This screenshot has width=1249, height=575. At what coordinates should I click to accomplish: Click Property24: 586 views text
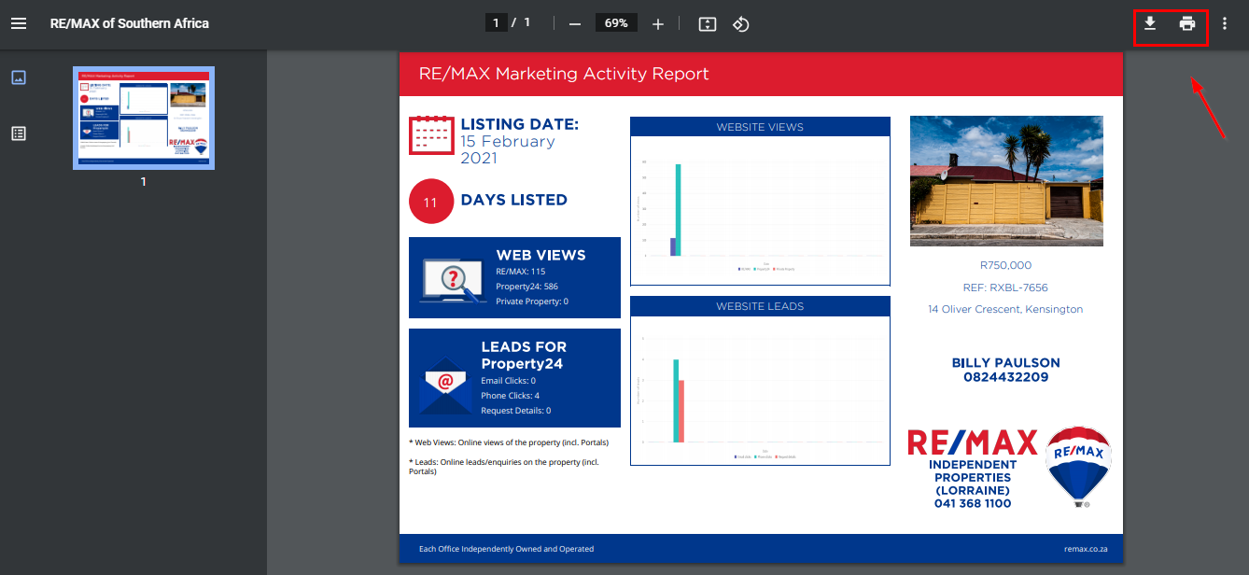click(x=527, y=287)
